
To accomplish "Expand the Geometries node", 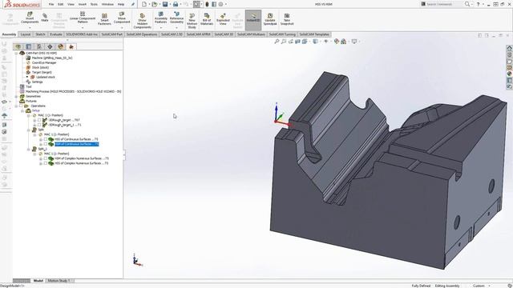I will pyautogui.click(x=16, y=96).
